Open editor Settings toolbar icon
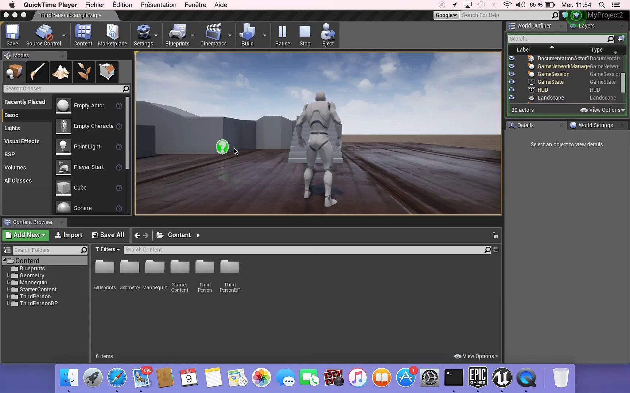The width and height of the screenshot is (630, 393). click(143, 35)
